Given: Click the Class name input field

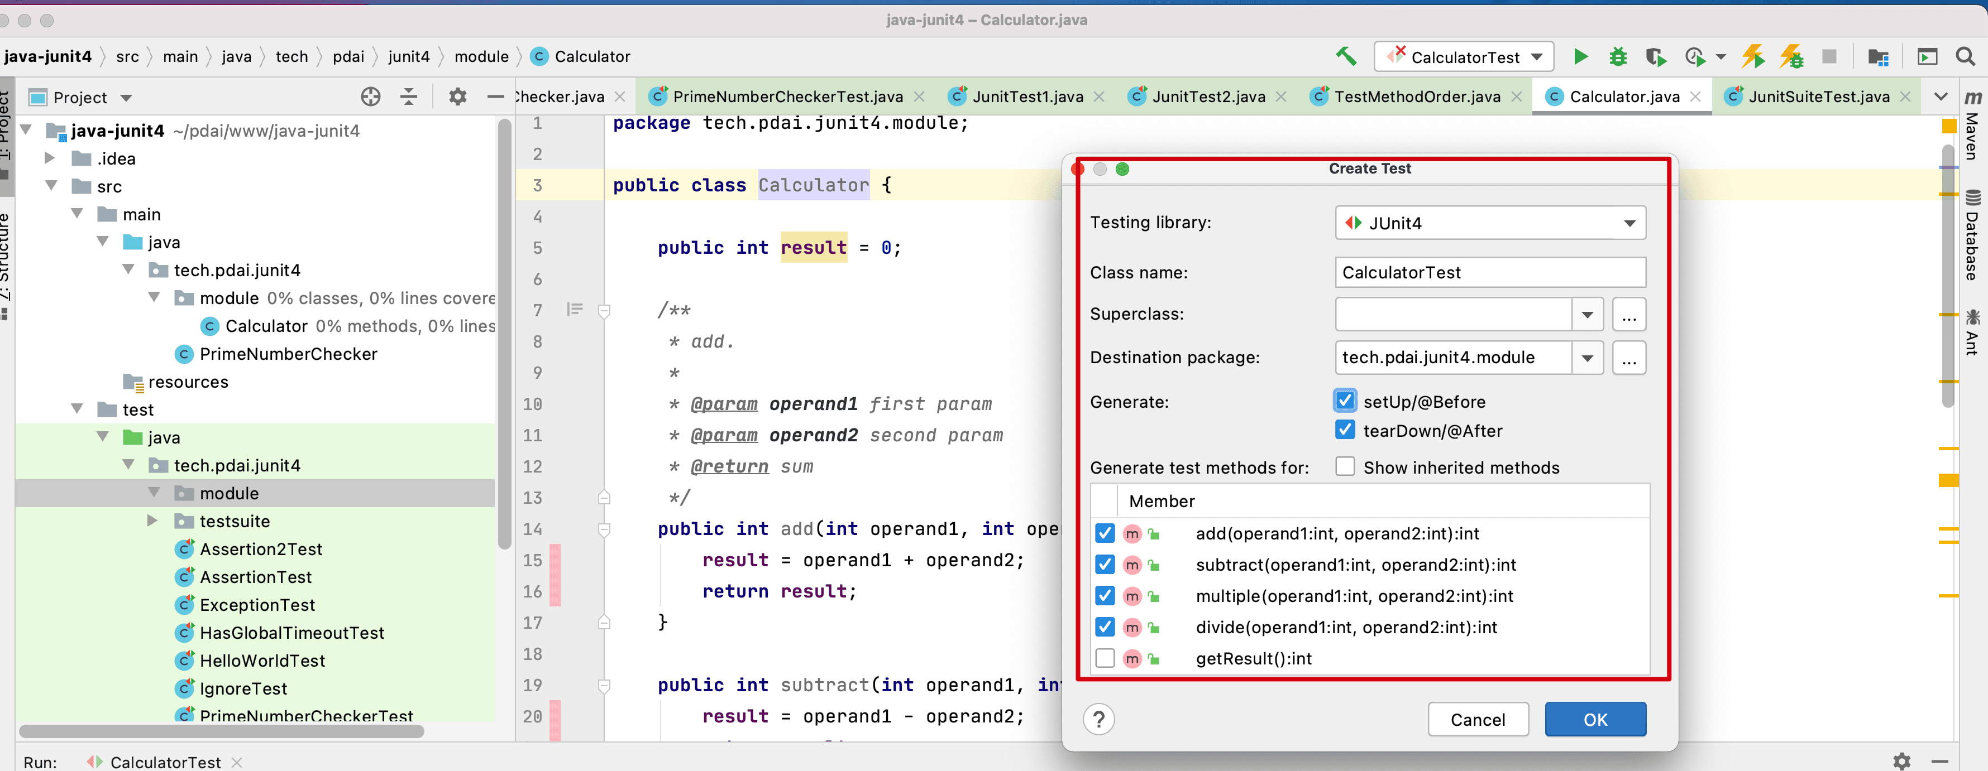Looking at the screenshot, I should click(x=1489, y=272).
